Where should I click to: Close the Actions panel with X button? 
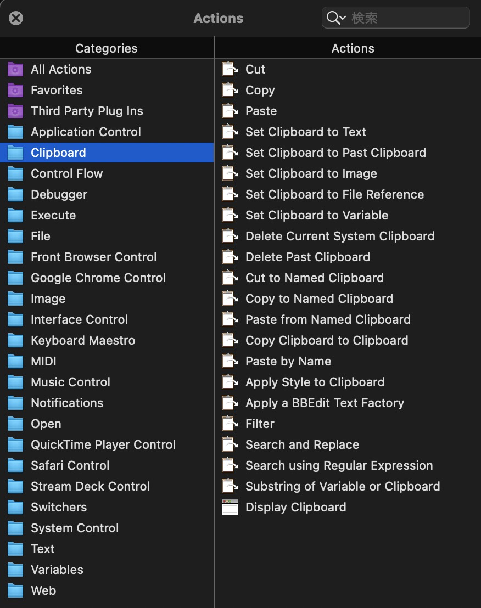pos(16,18)
